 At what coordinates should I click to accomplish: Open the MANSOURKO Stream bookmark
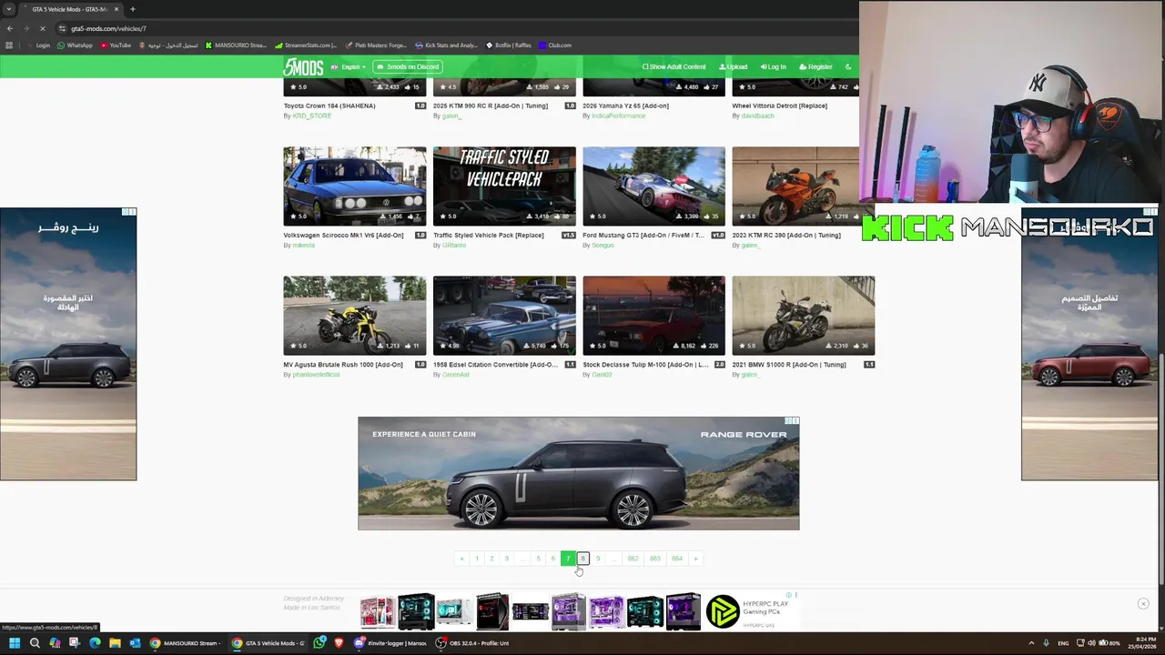click(236, 45)
